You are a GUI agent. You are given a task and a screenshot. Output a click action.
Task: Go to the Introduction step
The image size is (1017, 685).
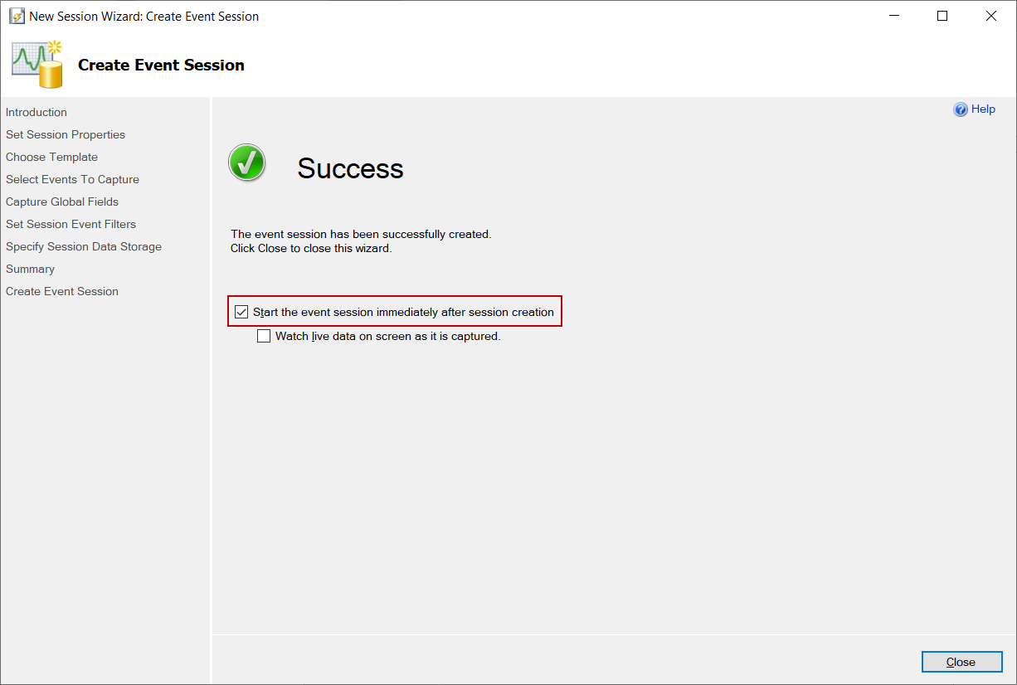pyautogui.click(x=36, y=112)
